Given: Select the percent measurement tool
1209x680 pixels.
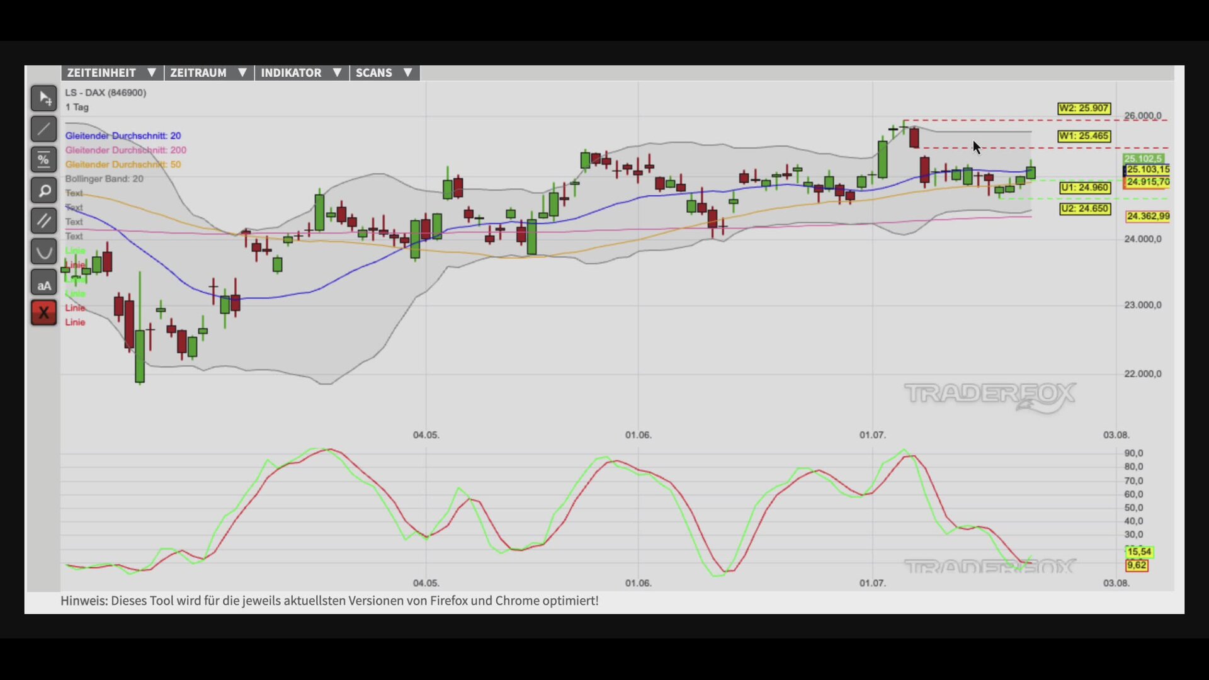Looking at the screenshot, I should (x=43, y=159).
